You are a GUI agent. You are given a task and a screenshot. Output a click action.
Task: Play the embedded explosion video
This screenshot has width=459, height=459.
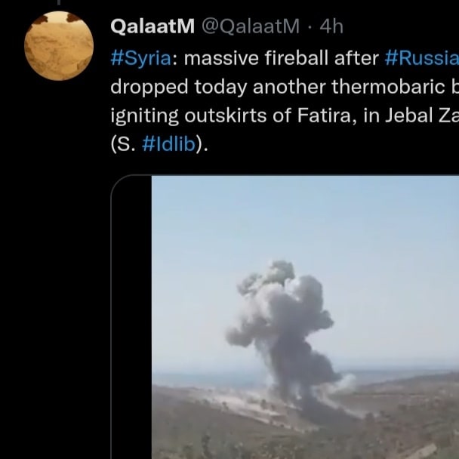tap(305, 317)
